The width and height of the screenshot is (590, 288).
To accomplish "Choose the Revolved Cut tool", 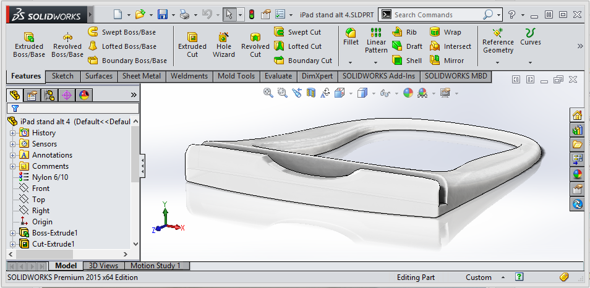I will pos(255,45).
